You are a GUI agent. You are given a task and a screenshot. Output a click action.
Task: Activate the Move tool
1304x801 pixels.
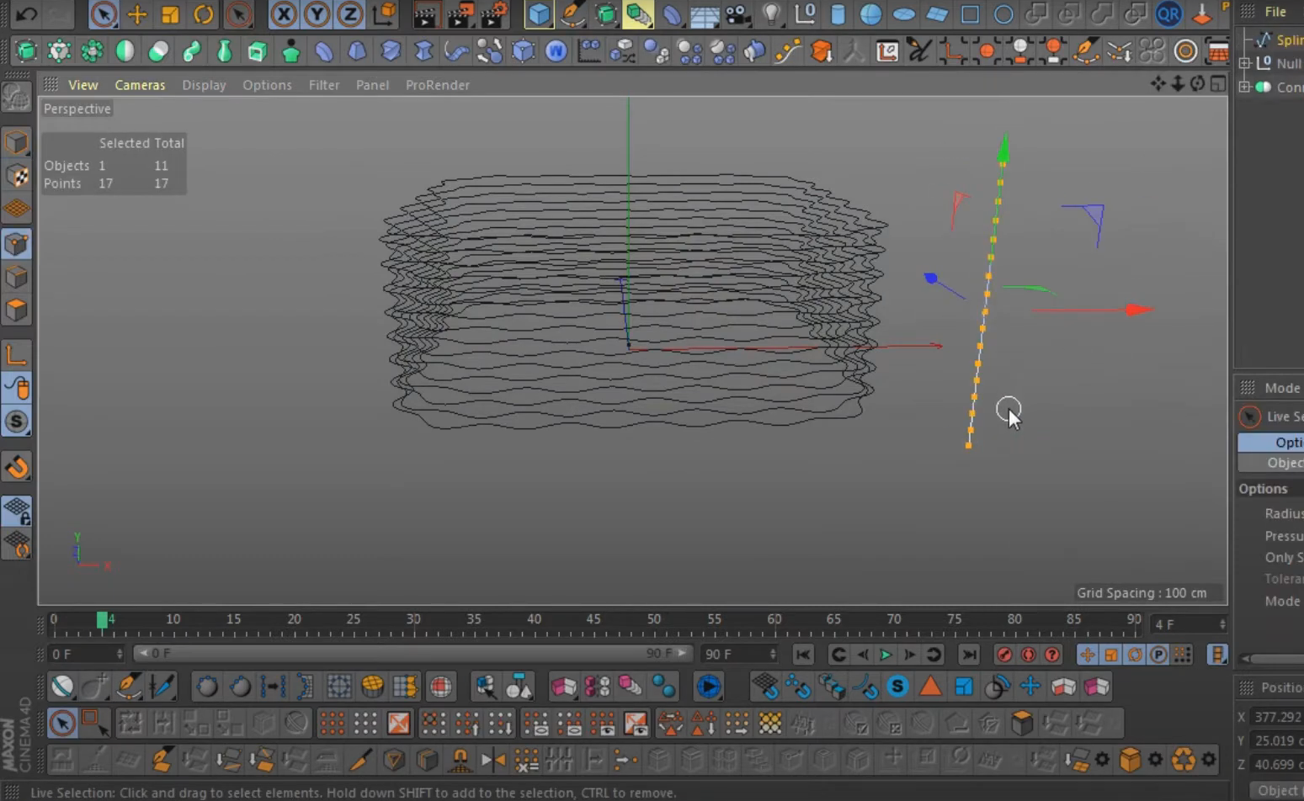point(136,14)
